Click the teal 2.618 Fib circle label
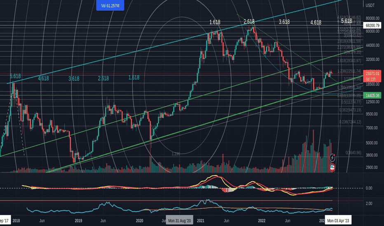The height and width of the screenshot is (226, 384). (103, 78)
